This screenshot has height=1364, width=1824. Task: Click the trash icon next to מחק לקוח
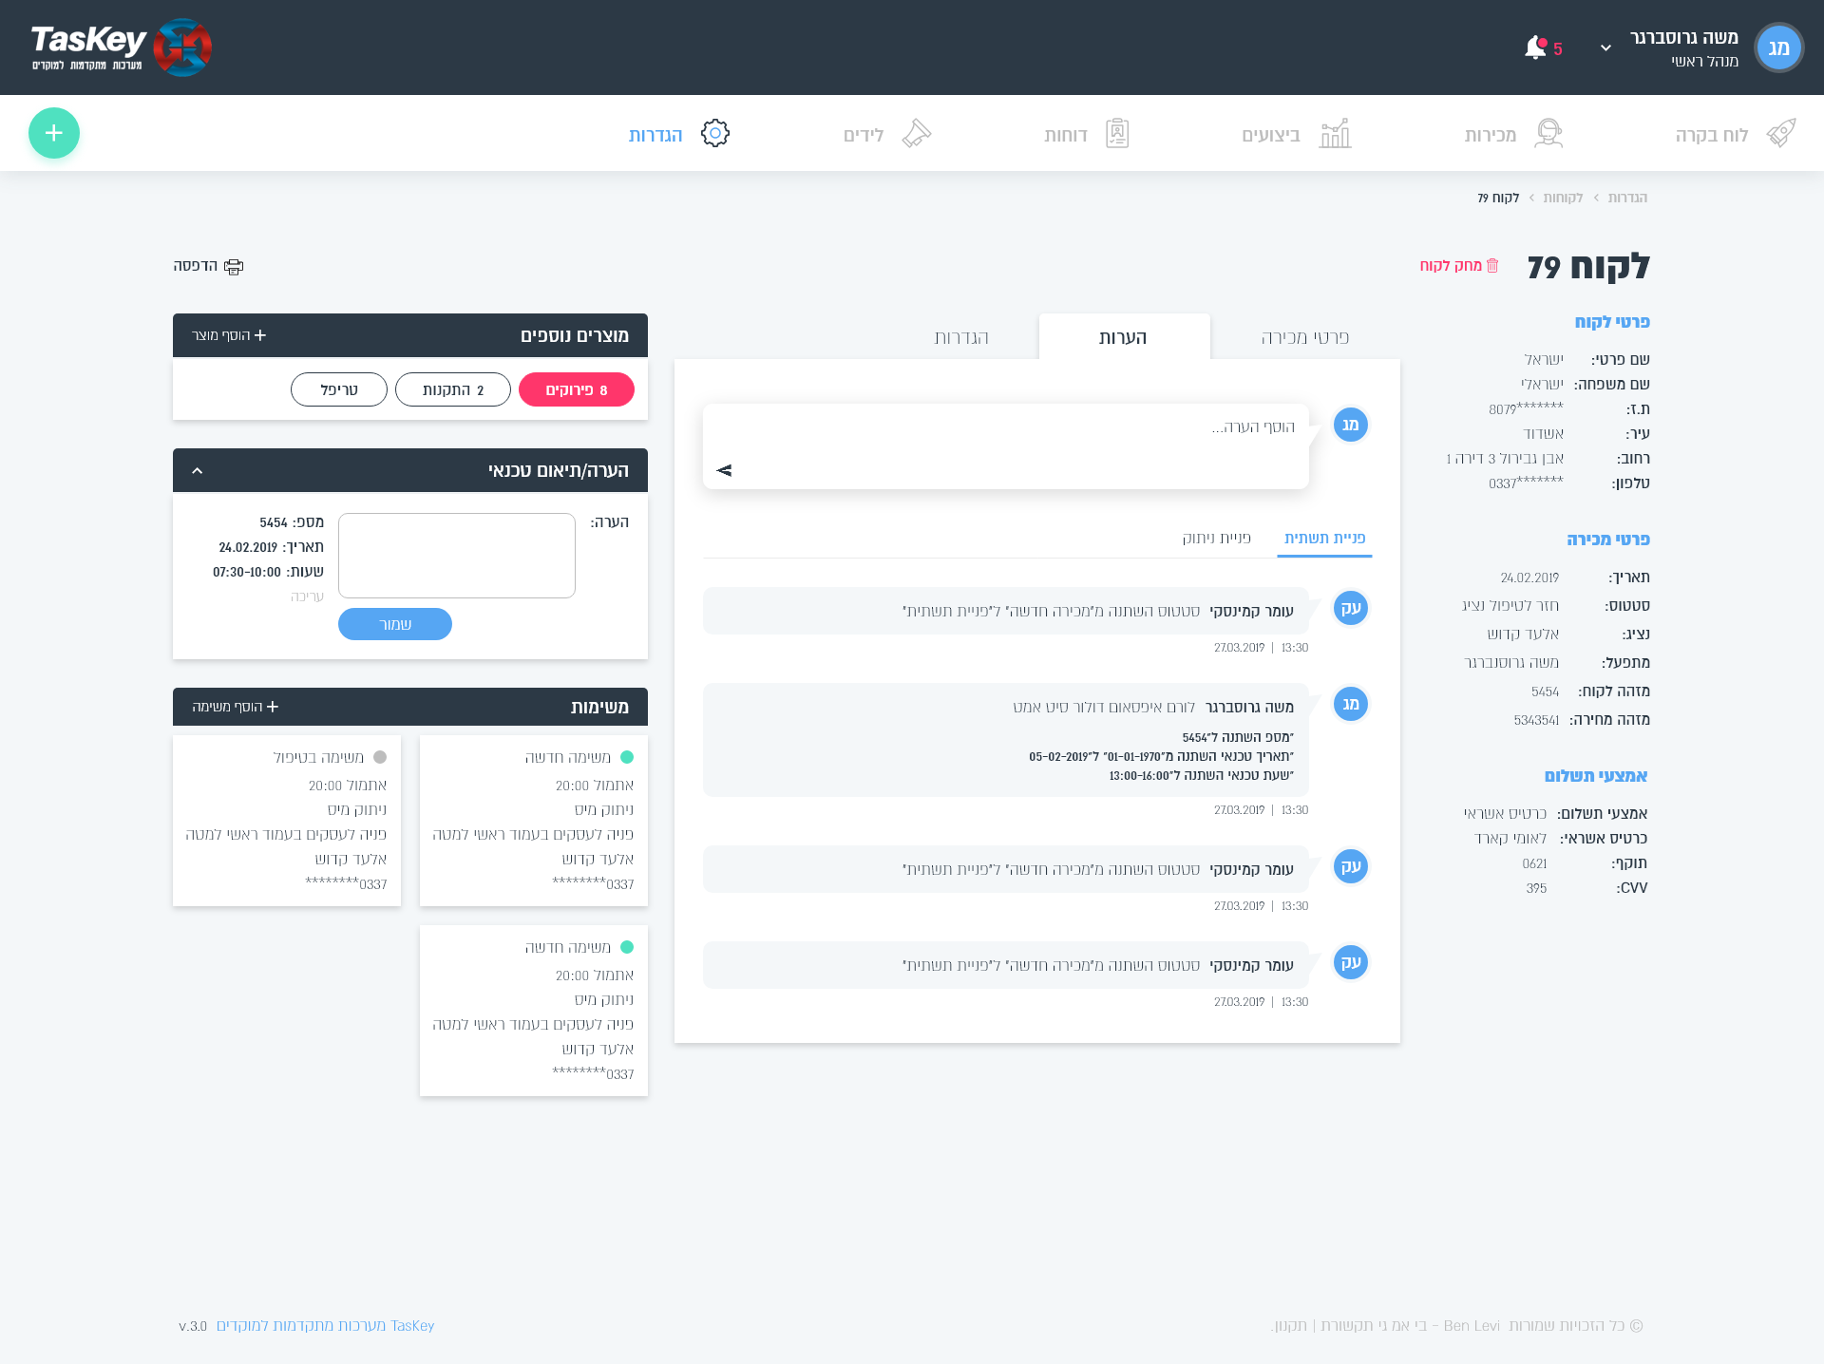coord(1492,265)
